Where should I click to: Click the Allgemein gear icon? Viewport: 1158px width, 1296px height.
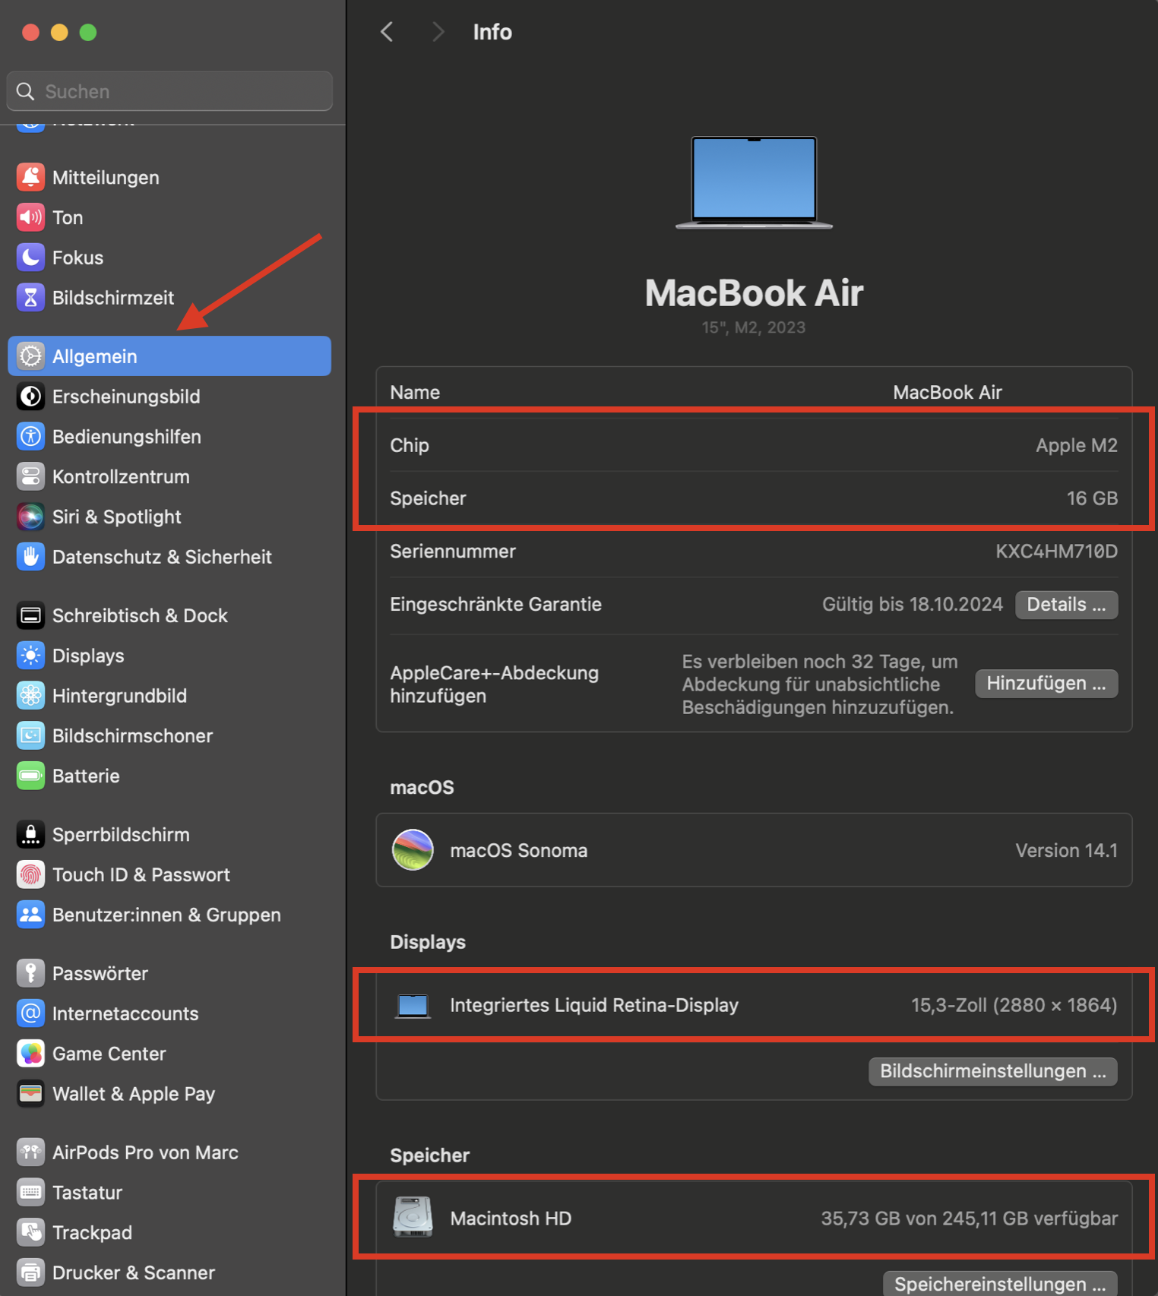point(30,356)
